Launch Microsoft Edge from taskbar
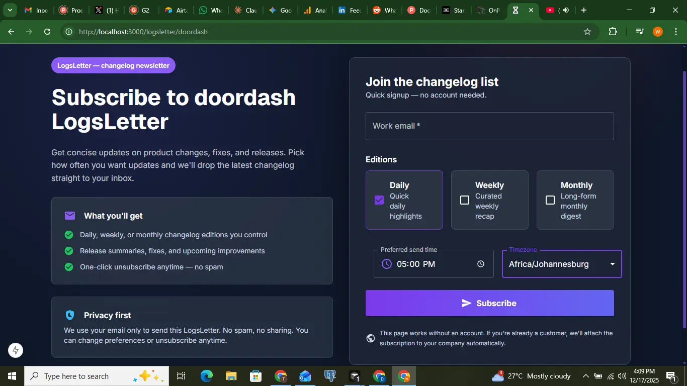 click(206, 376)
